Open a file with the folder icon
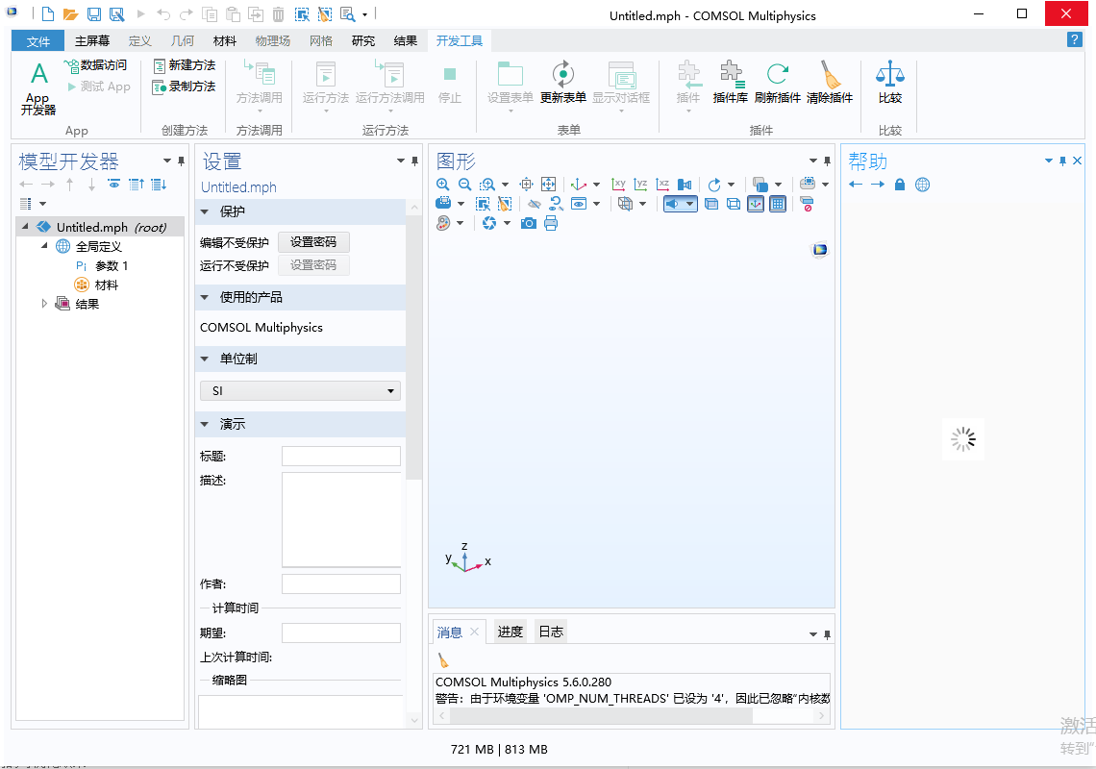The image size is (1096, 769). coord(70,14)
